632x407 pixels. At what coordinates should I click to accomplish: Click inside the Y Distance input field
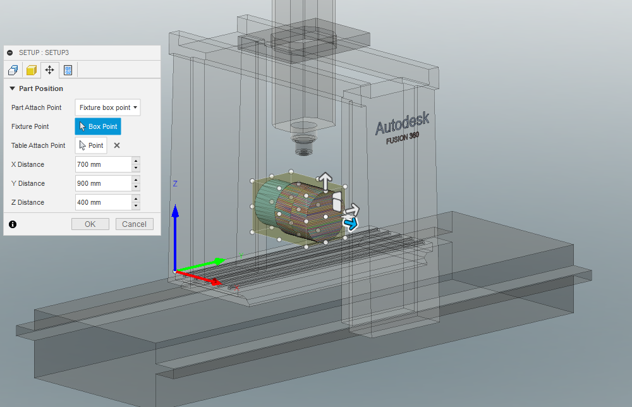coord(101,183)
